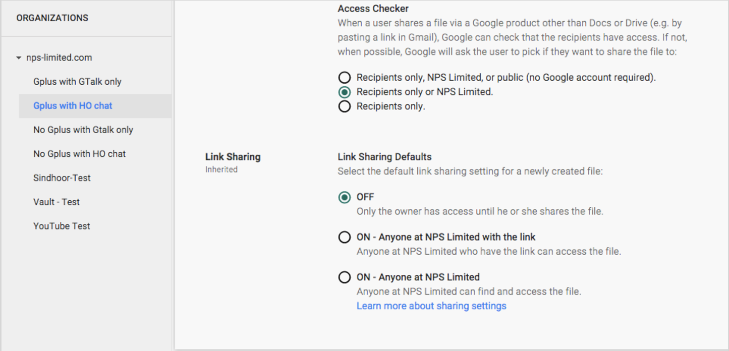
Task: Enable ON - Anyone at NPS Limited with the link
Action: (345, 237)
